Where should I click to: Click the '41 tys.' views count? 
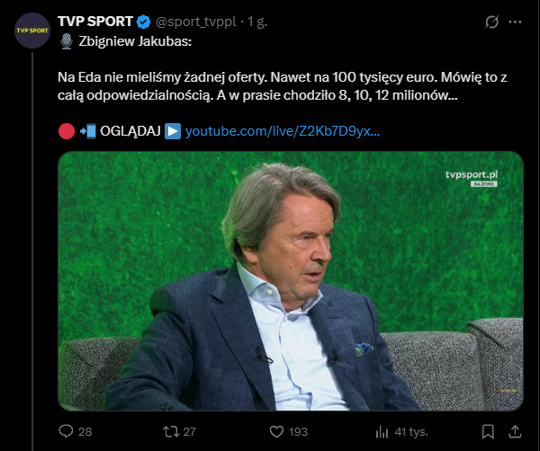(412, 431)
